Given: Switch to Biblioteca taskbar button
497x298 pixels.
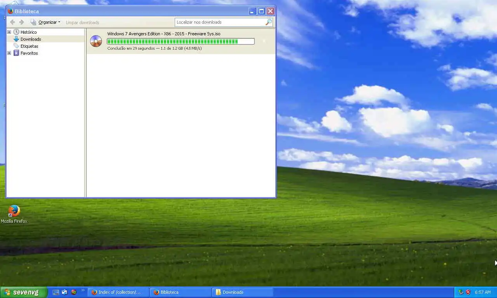Looking at the screenshot, I should [181, 292].
